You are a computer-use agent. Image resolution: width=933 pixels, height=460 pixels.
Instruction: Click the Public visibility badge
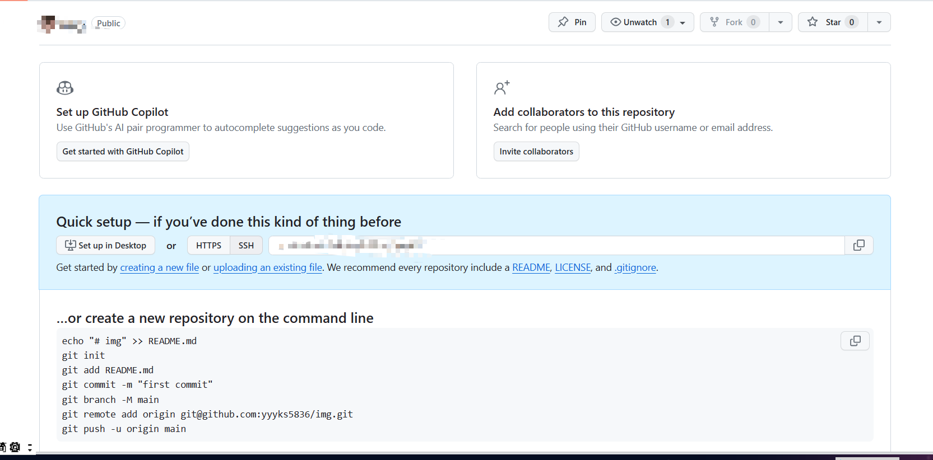point(108,24)
